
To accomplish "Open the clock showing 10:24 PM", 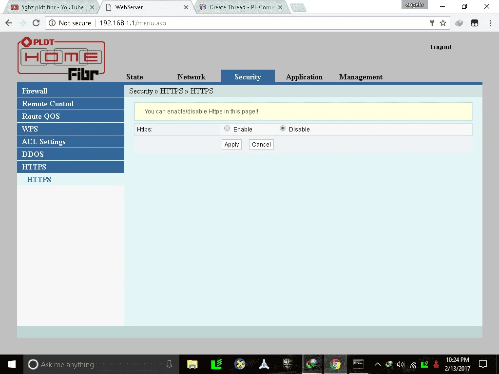I will [x=457, y=364].
